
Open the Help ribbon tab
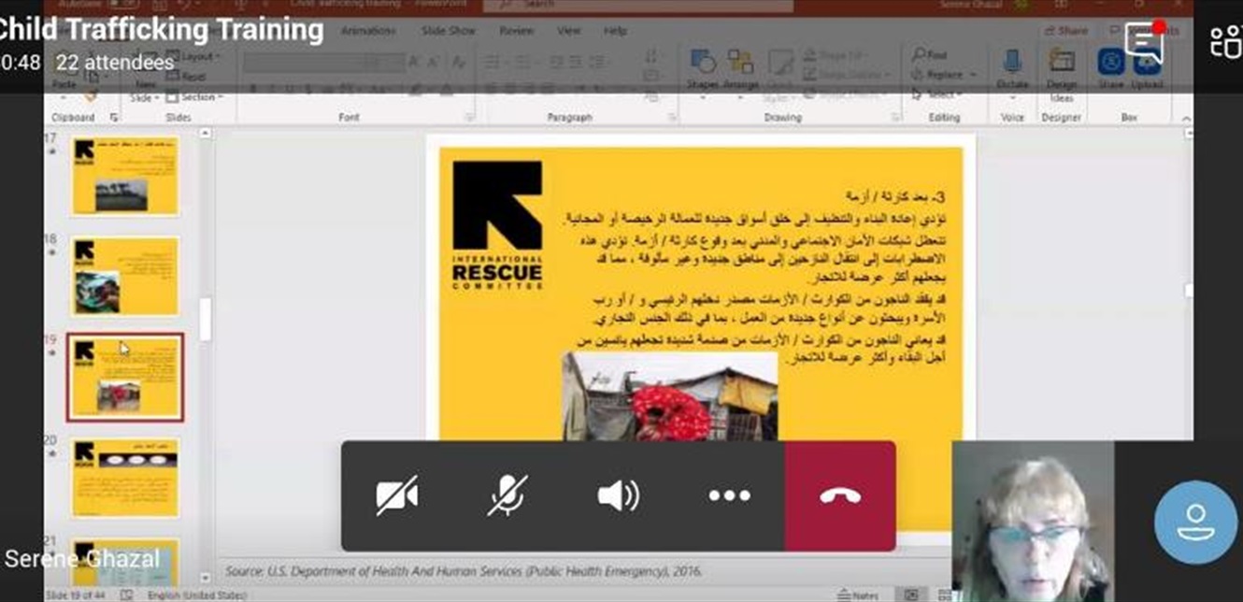click(x=615, y=31)
